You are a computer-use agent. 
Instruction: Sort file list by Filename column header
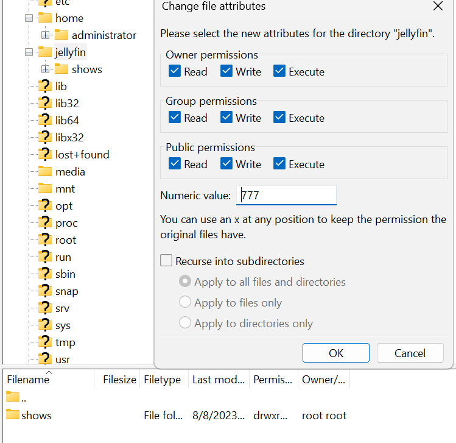pyautogui.click(x=28, y=380)
